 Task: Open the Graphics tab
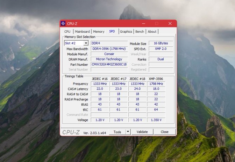(x=126, y=32)
